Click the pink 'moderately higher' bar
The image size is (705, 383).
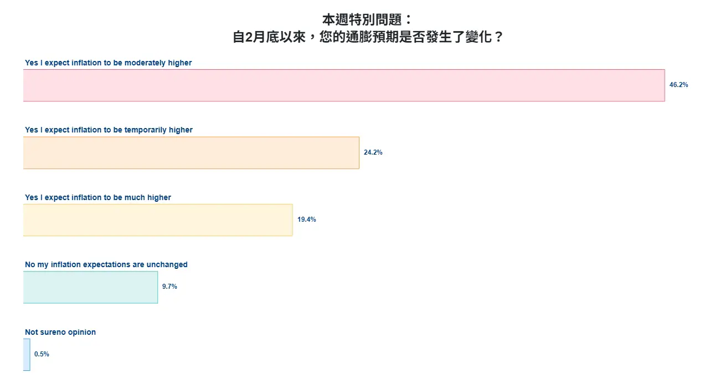click(343, 85)
